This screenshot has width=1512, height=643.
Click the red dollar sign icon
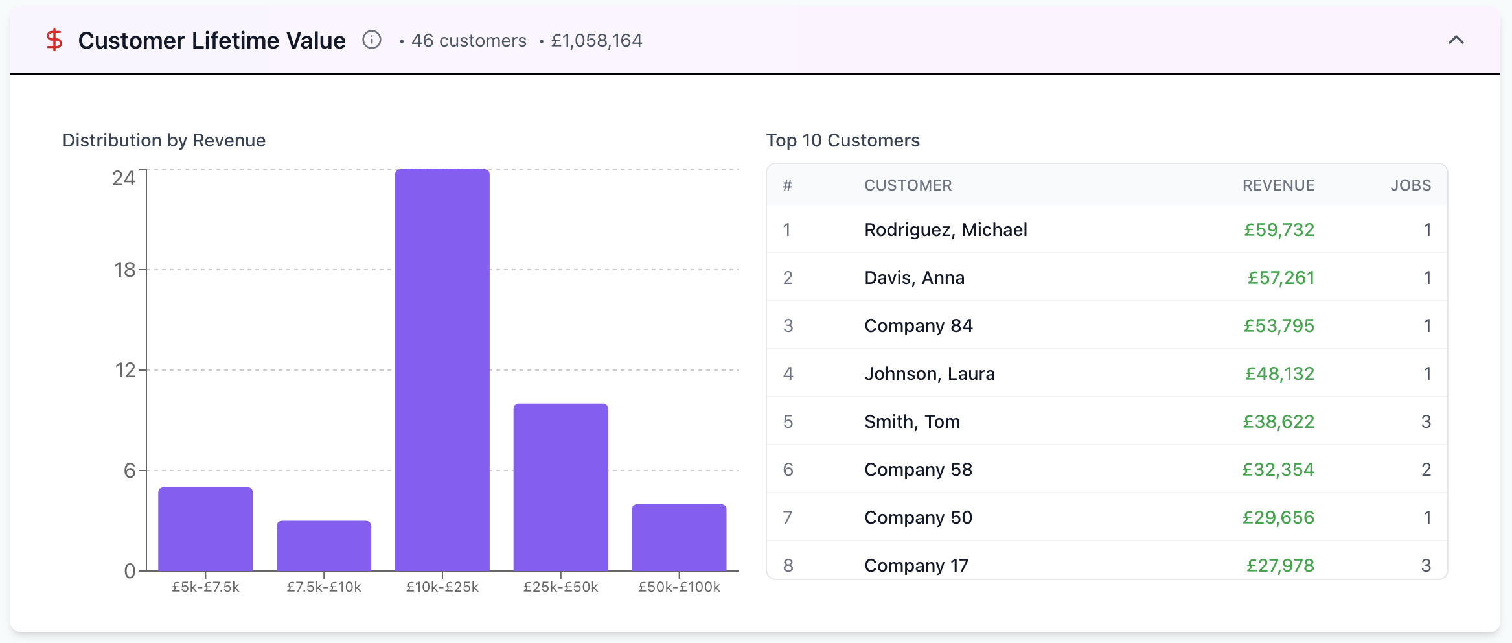click(54, 40)
